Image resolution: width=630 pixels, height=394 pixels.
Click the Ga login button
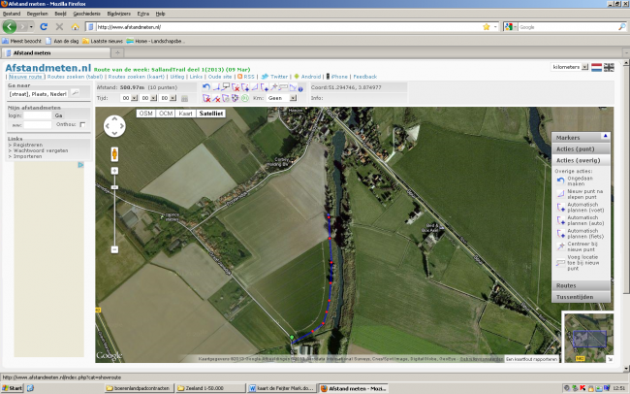tap(59, 115)
